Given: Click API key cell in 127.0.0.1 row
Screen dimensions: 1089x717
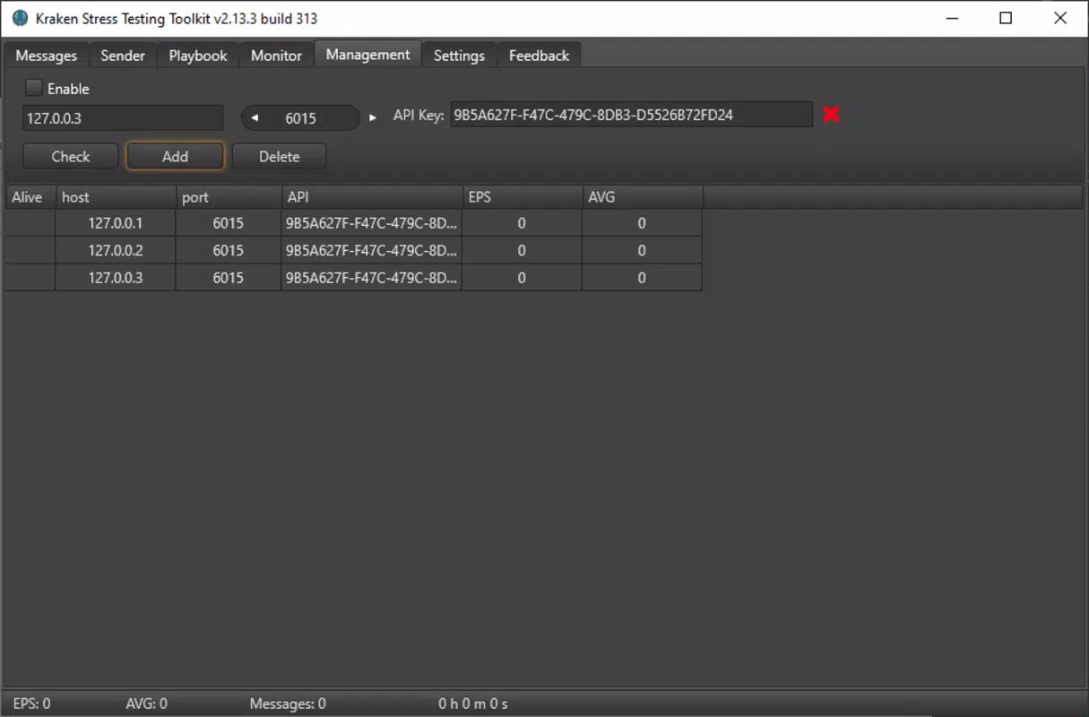Looking at the screenshot, I should tap(372, 223).
